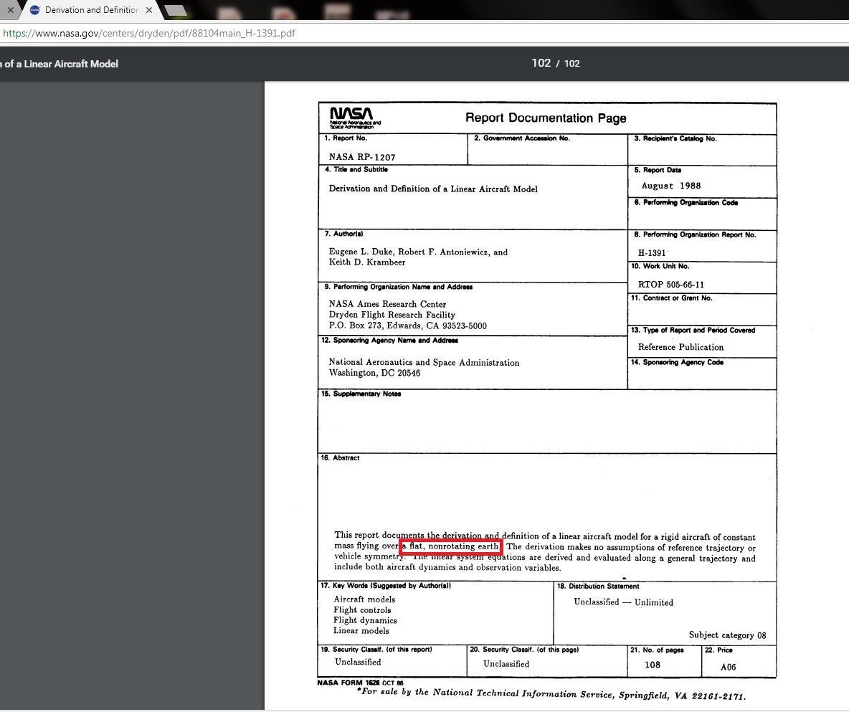849x712 pixels.
Task: Select the keyword 'Aircraft models'
Action: 364,599
